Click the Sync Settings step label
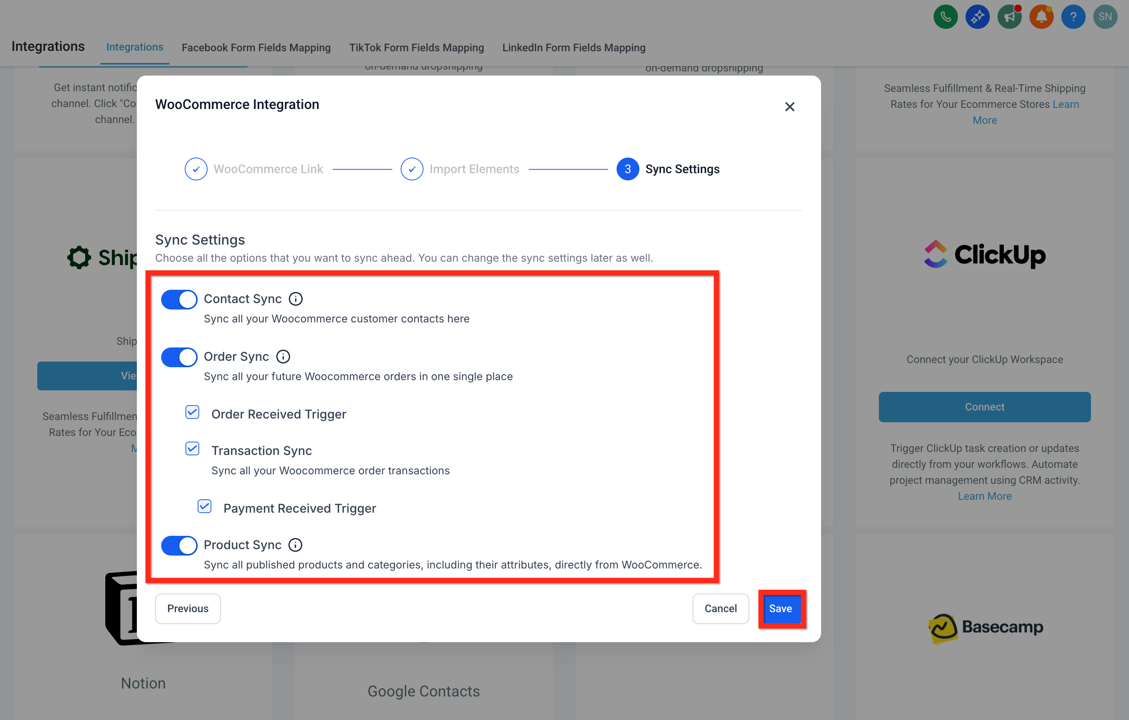 (682, 169)
